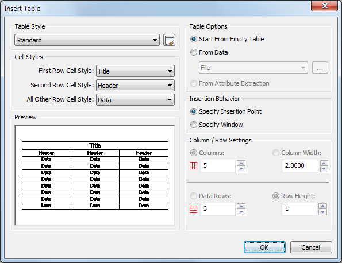Select the From Data radio button
Image resolution: width=342 pixels, height=263 pixels.
point(194,52)
